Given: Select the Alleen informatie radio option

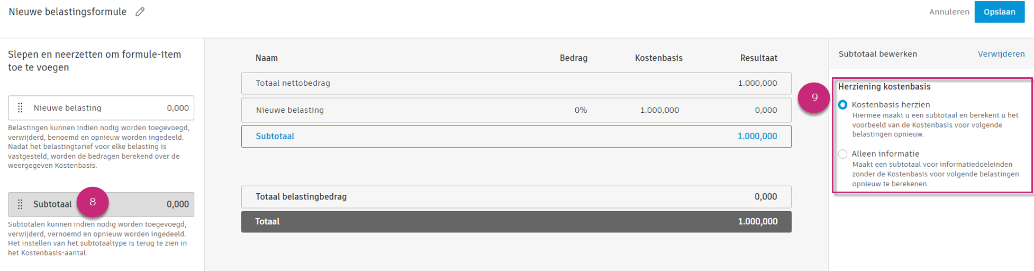Looking at the screenshot, I should 842,154.
